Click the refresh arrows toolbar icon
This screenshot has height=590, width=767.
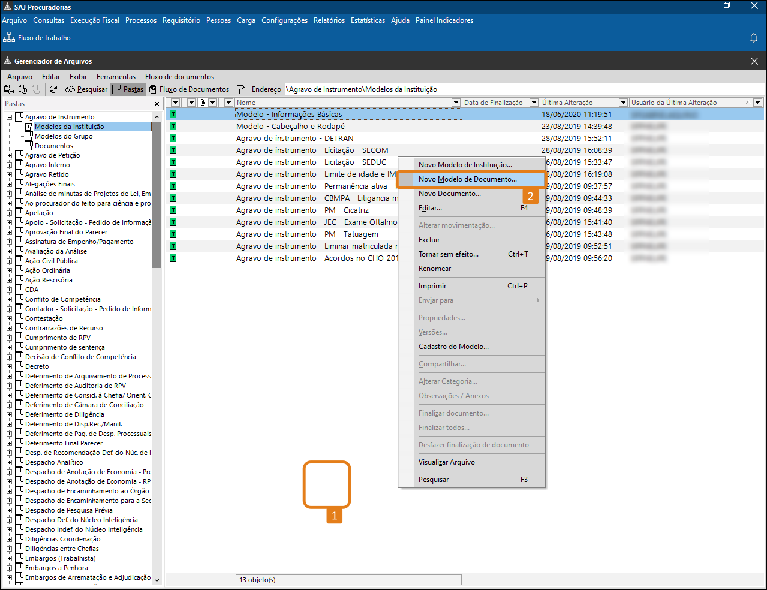tap(53, 89)
